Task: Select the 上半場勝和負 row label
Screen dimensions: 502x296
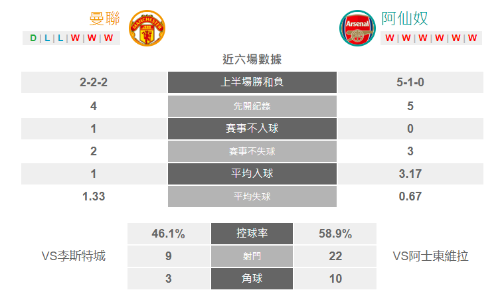Action: tap(252, 82)
